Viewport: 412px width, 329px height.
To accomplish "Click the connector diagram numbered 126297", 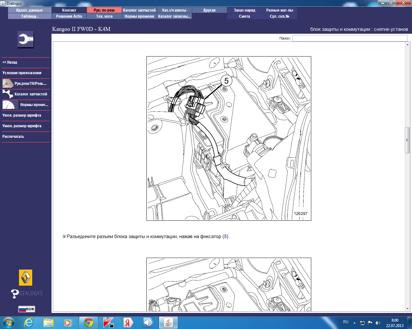I will 229,138.
